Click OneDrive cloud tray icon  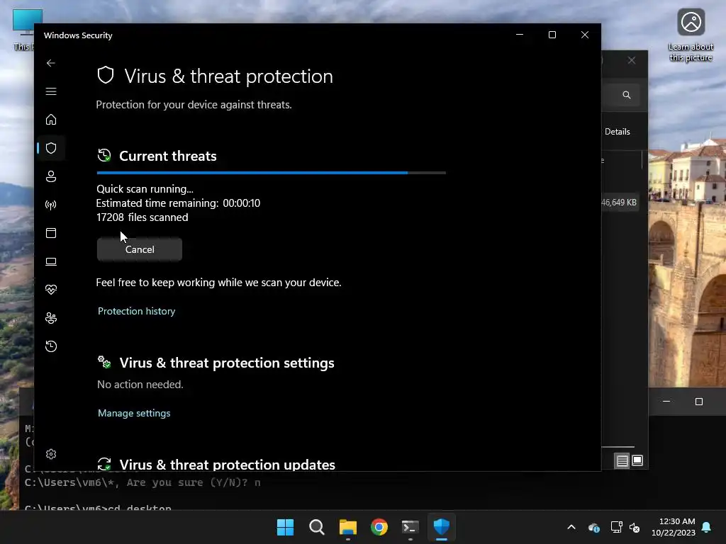coord(594,527)
